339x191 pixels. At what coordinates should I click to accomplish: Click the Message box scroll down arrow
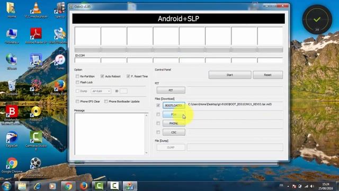point(146,153)
